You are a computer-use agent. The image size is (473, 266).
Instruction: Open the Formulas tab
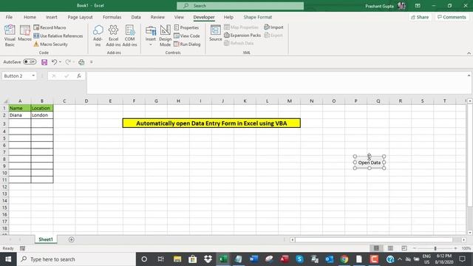pyautogui.click(x=112, y=17)
